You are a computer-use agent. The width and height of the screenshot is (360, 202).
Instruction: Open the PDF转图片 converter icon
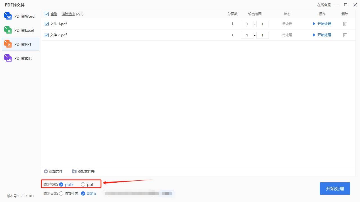click(x=7, y=58)
